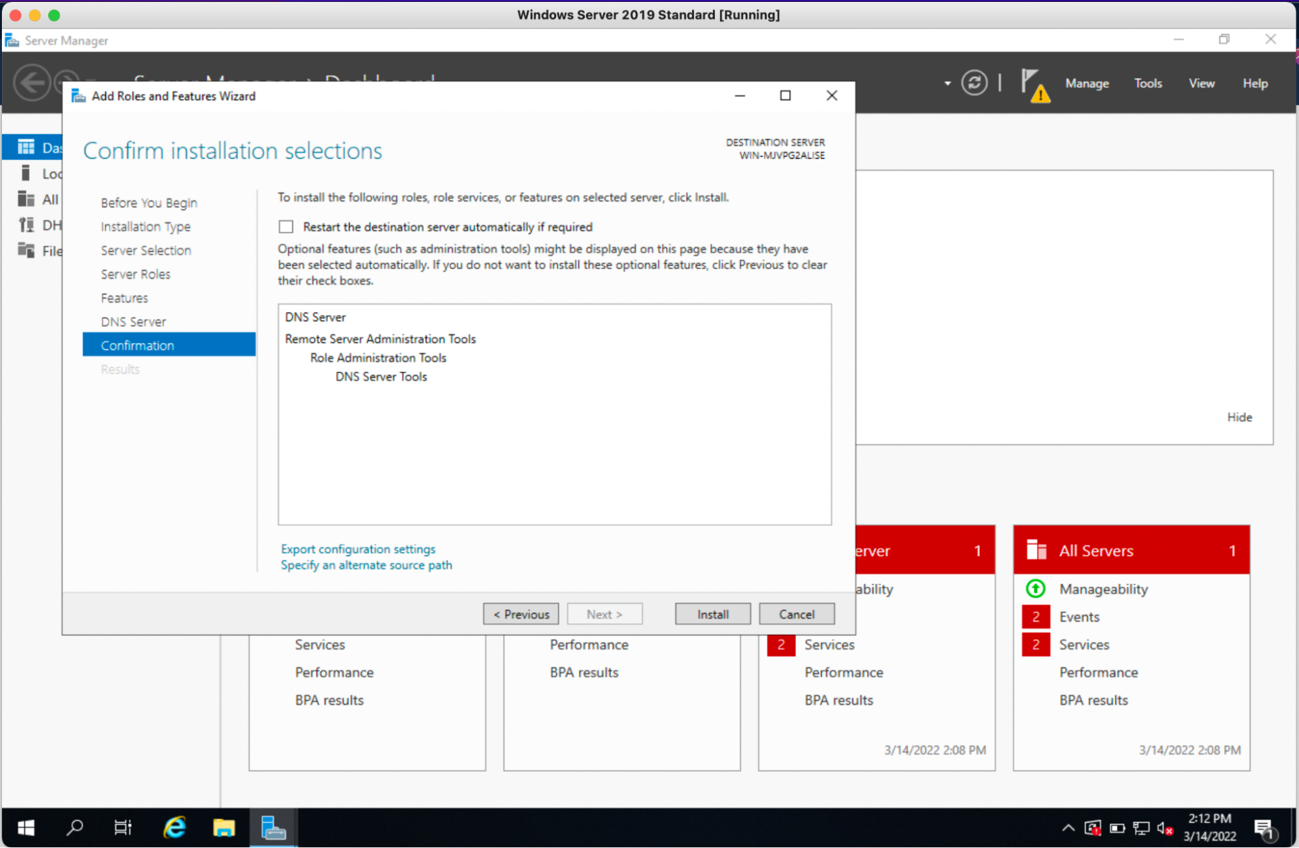Open File and Storage Services in sidebar
This screenshot has height=848, width=1299.
click(x=39, y=250)
